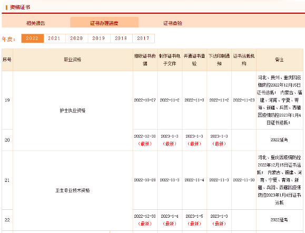Choose the 2021 year button
Image resolution: width=305 pixels, height=233 pixels.
click(54, 38)
